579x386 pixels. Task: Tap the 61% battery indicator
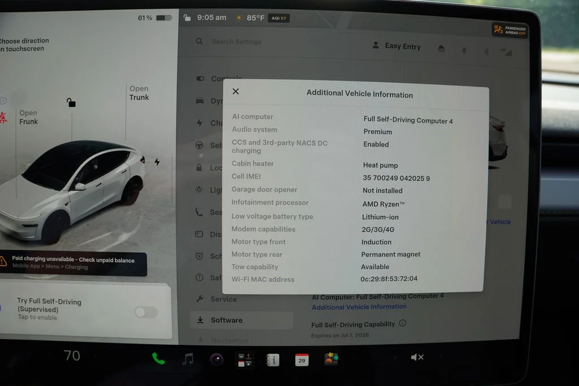tap(155, 18)
